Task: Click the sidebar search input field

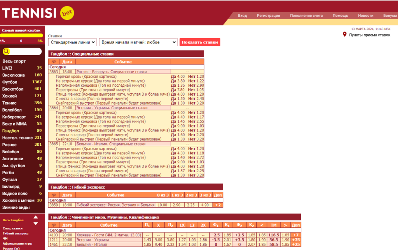Action: click(x=25, y=52)
